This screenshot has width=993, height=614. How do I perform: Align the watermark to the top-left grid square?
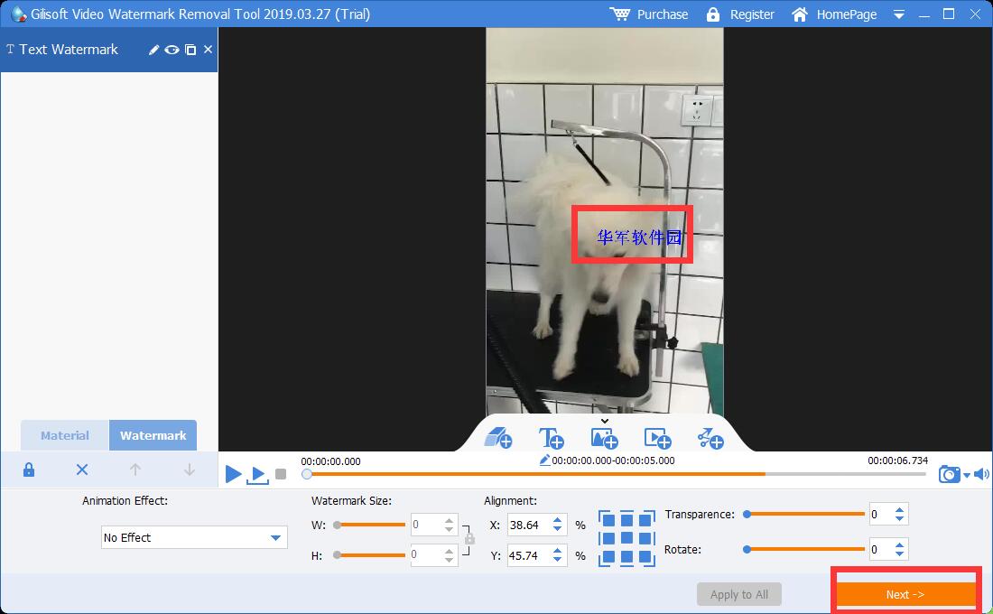608,519
